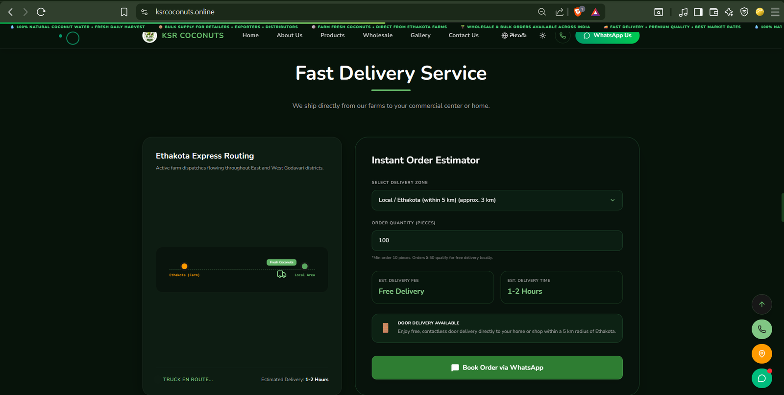Click the KSR Coconuts logo image
Viewport: 784px width, 395px height.
(149, 36)
